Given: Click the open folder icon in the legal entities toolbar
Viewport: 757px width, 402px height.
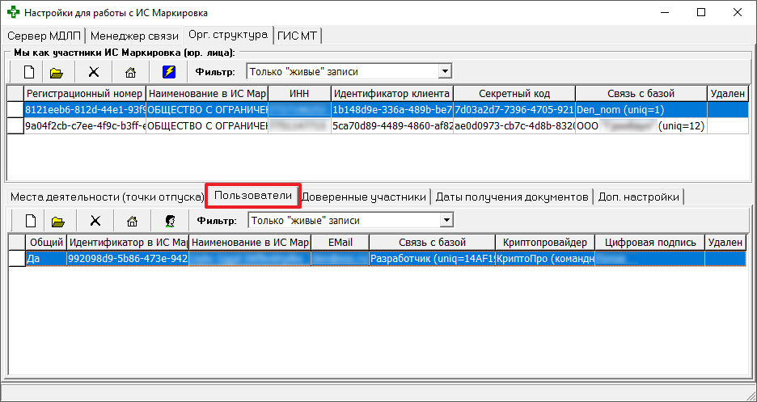Looking at the screenshot, I should 57,72.
